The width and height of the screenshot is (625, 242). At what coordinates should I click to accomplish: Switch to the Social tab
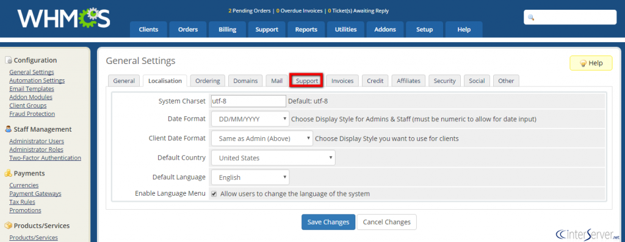477,81
